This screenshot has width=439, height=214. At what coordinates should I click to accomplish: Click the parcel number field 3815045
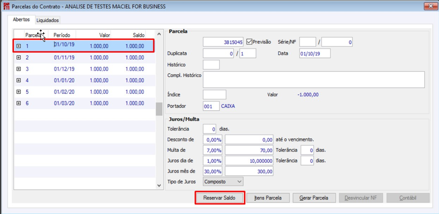pos(223,42)
